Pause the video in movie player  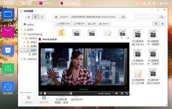pyautogui.click(x=41, y=93)
